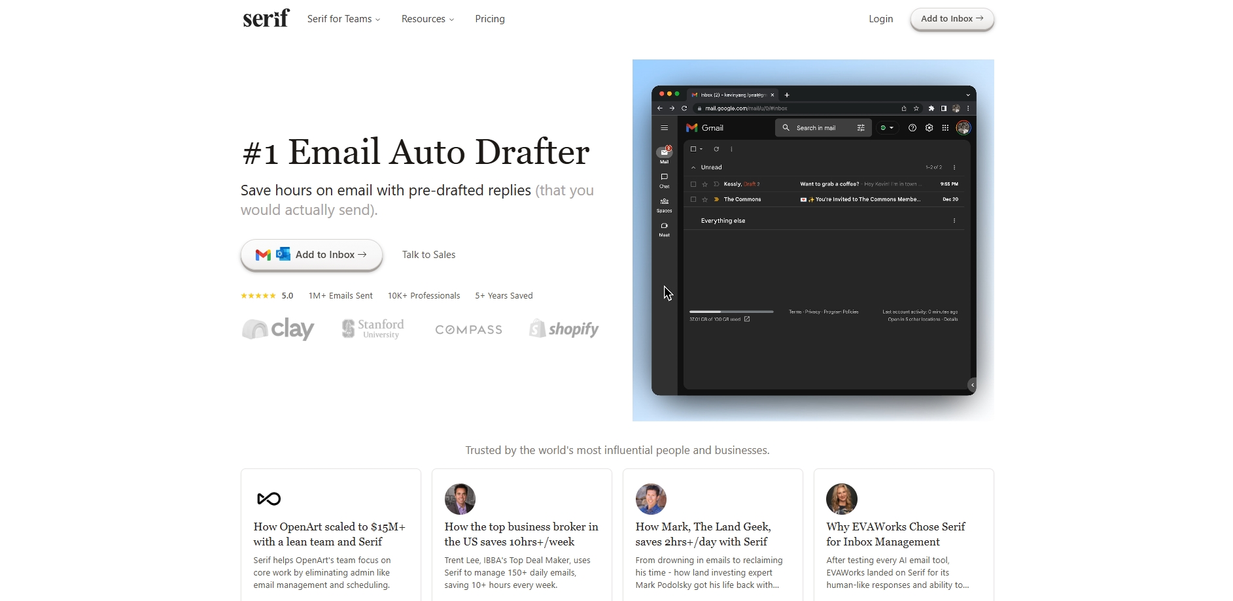Image resolution: width=1233 pixels, height=601 pixels.
Task: Click Trent Lee's portrait photo
Action: (460, 499)
